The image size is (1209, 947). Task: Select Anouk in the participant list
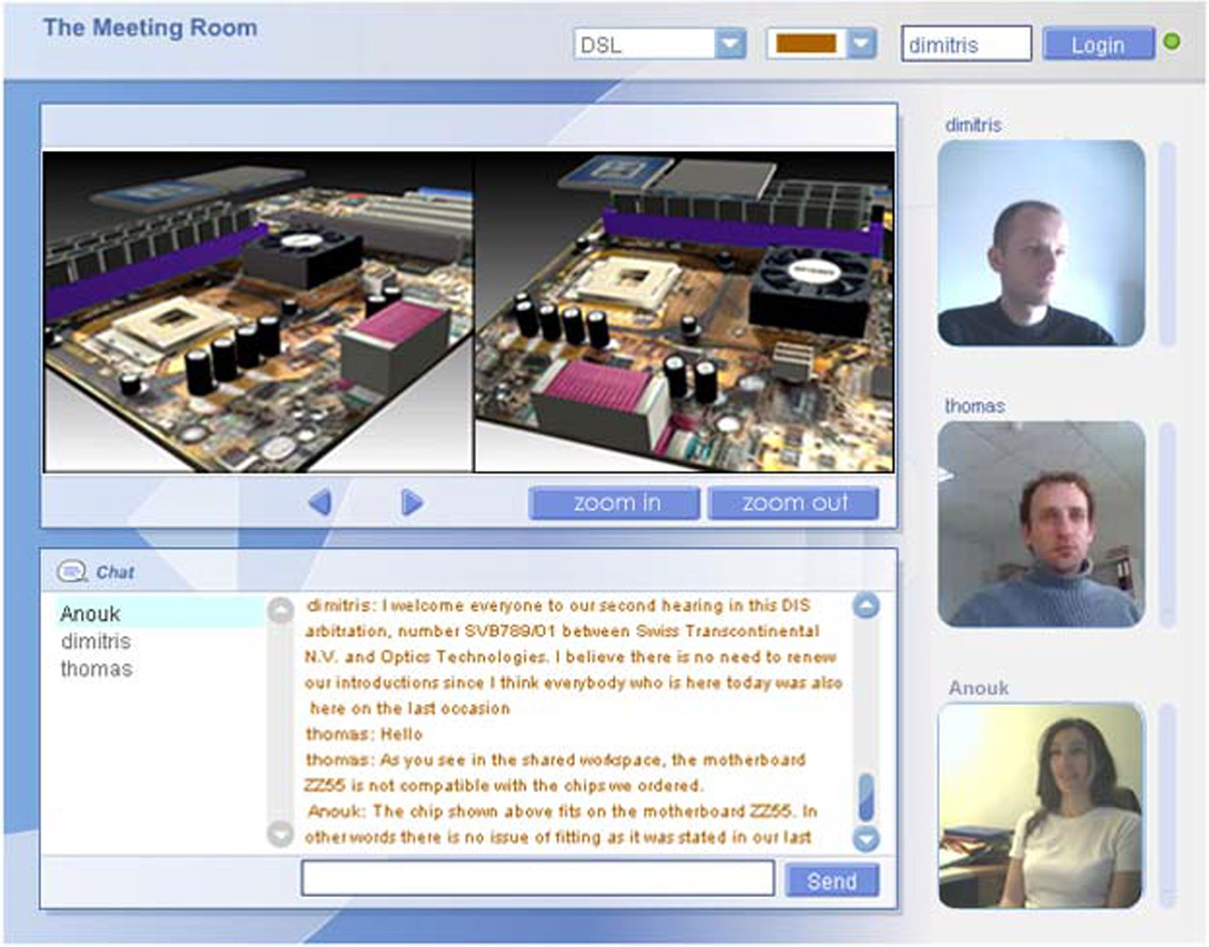[x=90, y=614]
